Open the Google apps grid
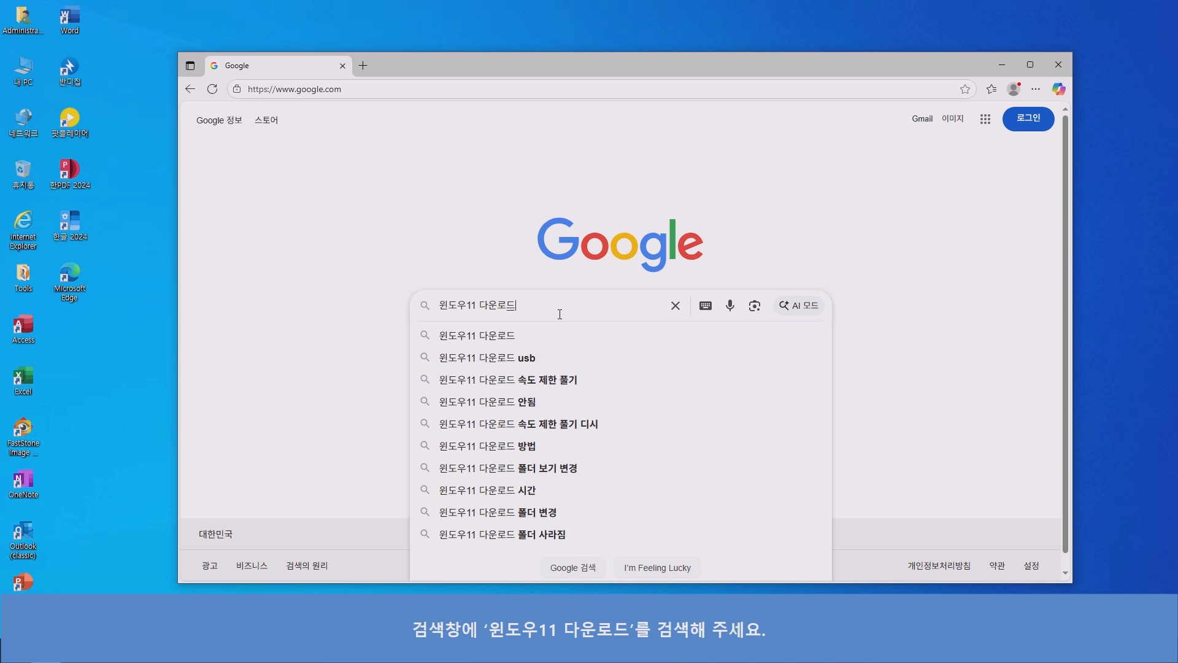Viewport: 1178px width, 663px height. click(x=985, y=119)
